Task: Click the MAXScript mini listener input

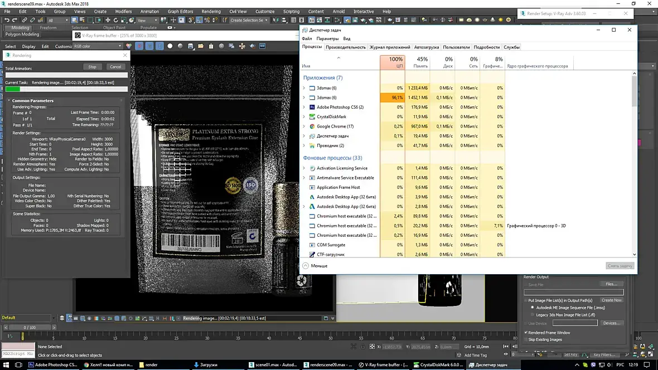Action: (18, 353)
